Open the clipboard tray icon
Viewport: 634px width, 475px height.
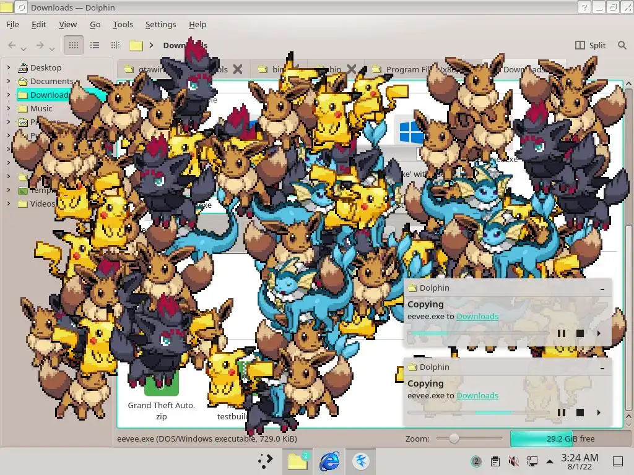pyautogui.click(x=495, y=461)
